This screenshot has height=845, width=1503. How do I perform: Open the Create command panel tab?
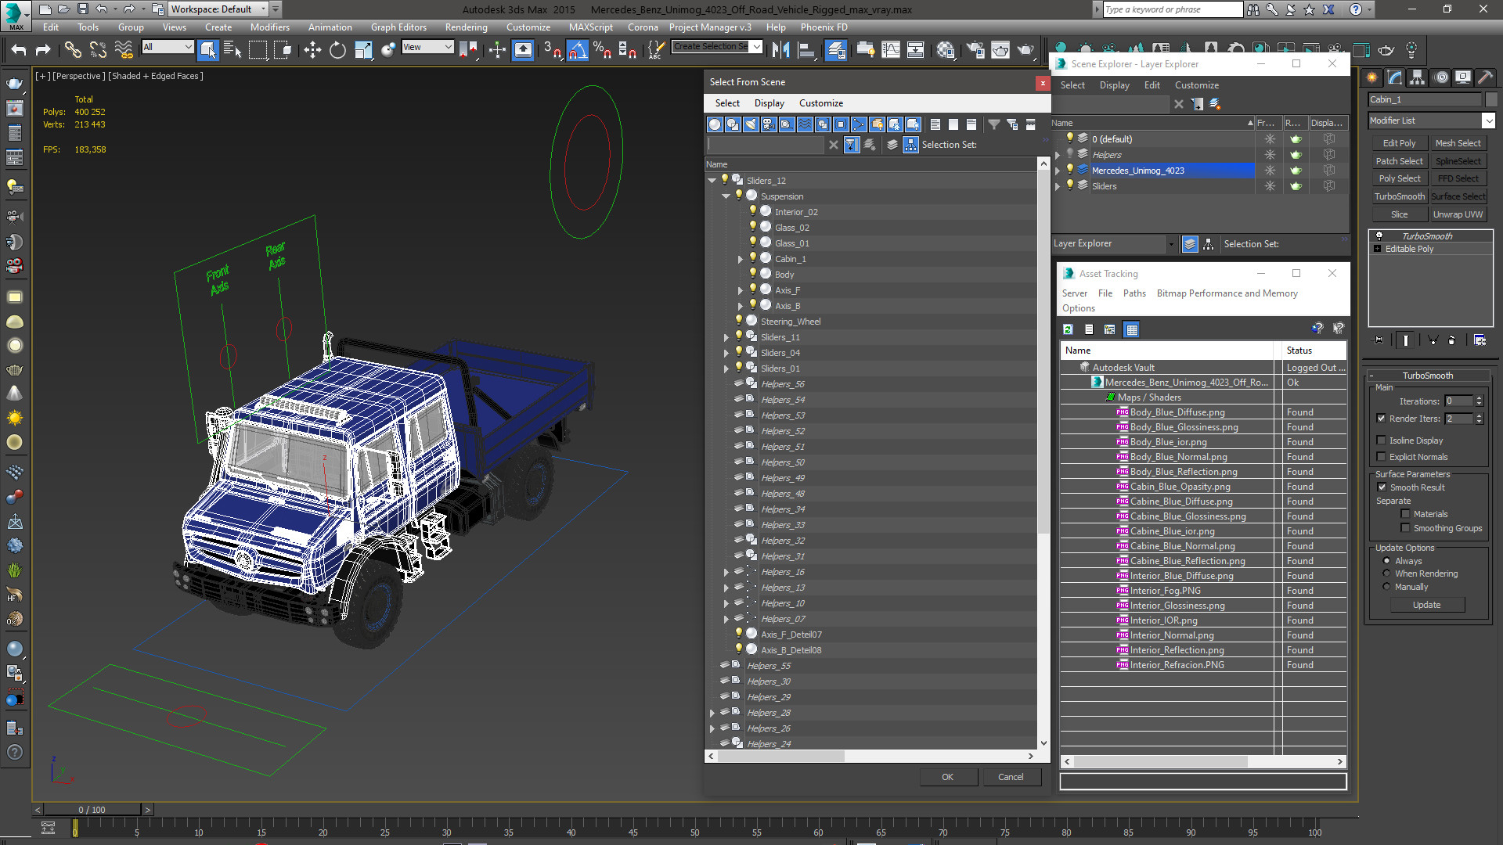[1371, 77]
